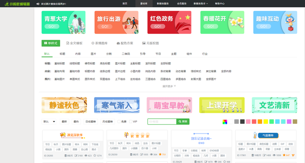
Task: Click the magnifier icon in search button
Action: pos(180,122)
